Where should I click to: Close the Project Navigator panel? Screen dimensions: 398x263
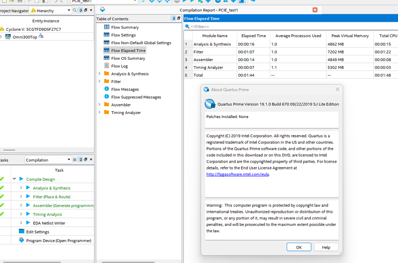pyautogui.click(x=91, y=10)
